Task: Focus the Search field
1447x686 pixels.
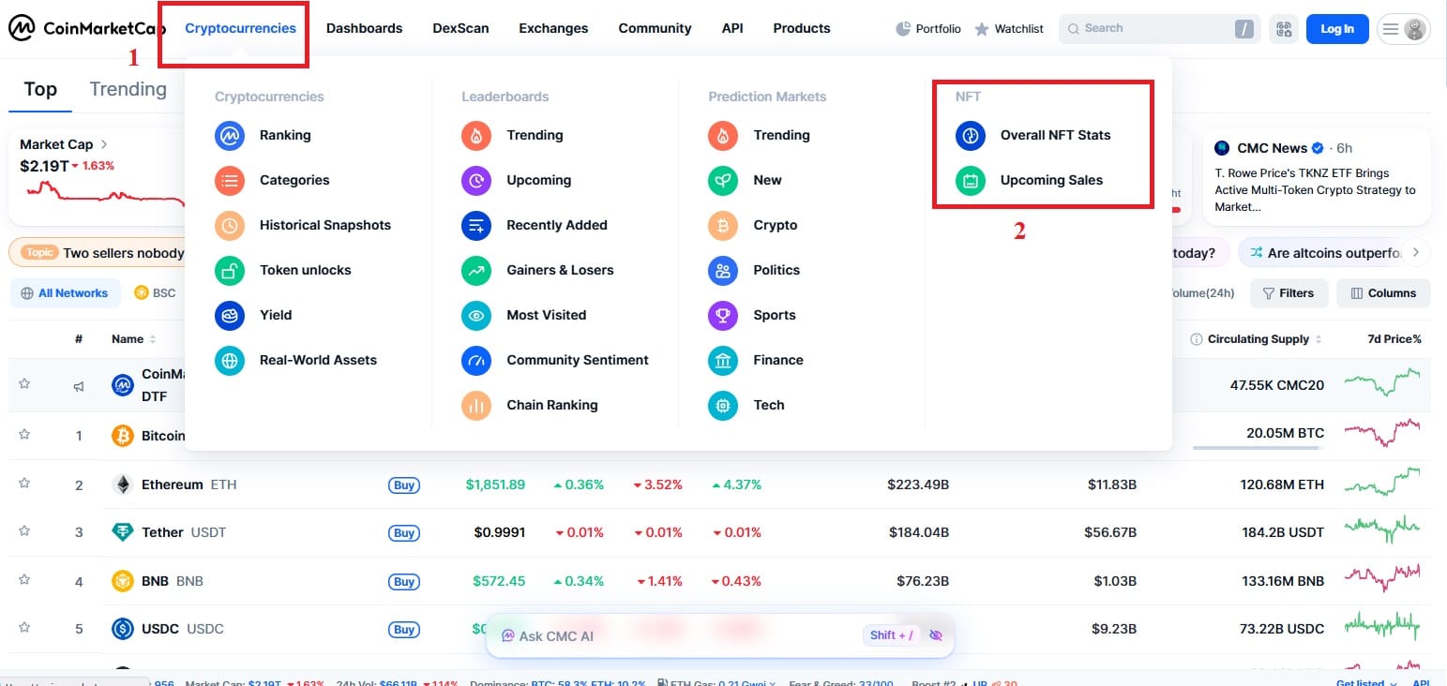Action: pyautogui.click(x=1160, y=29)
